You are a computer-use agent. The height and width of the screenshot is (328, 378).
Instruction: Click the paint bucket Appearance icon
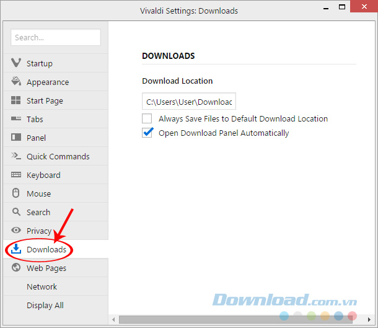(x=16, y=81)
